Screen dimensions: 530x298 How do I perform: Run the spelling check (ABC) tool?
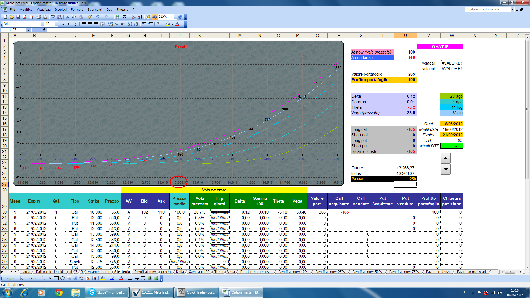coord(53,17)
